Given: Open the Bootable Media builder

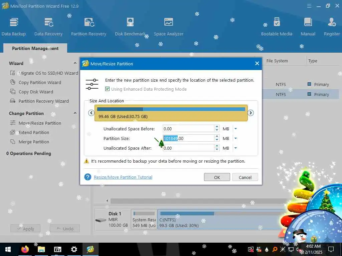Looking at the screenshot, I should pyautogui.click(x=277, y=27).
